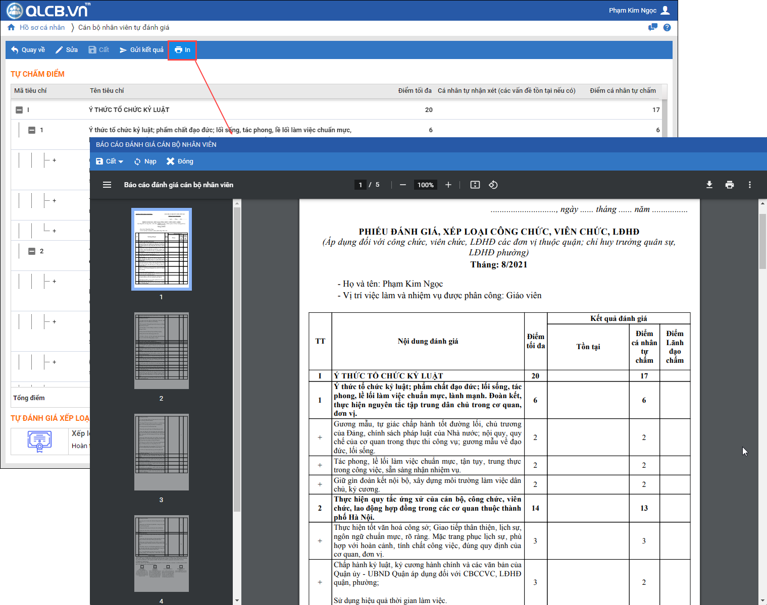Click the PDF viewer print icon

pyautogui.click(x=729, y=185)
